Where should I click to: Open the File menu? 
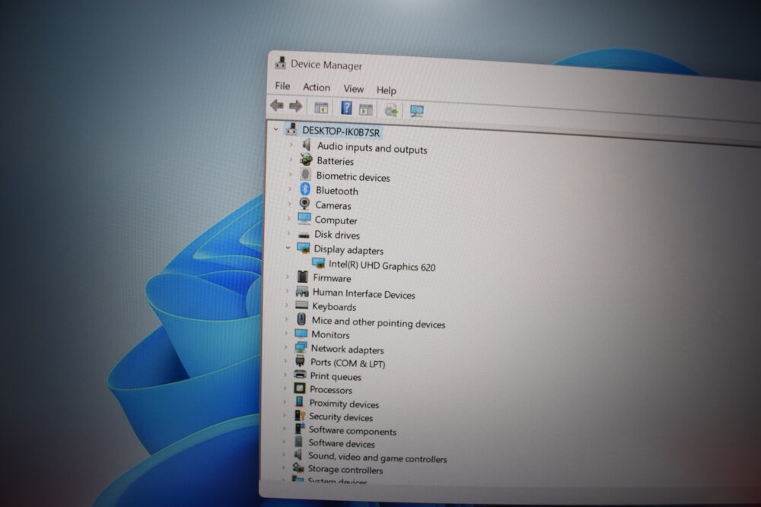(x=282, y=86)
